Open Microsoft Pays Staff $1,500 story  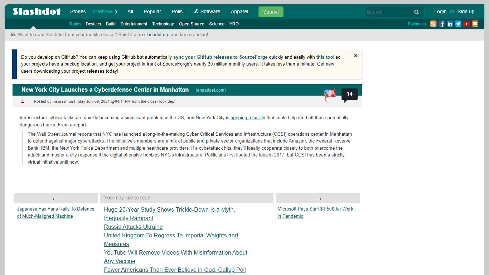pos(315,212)
